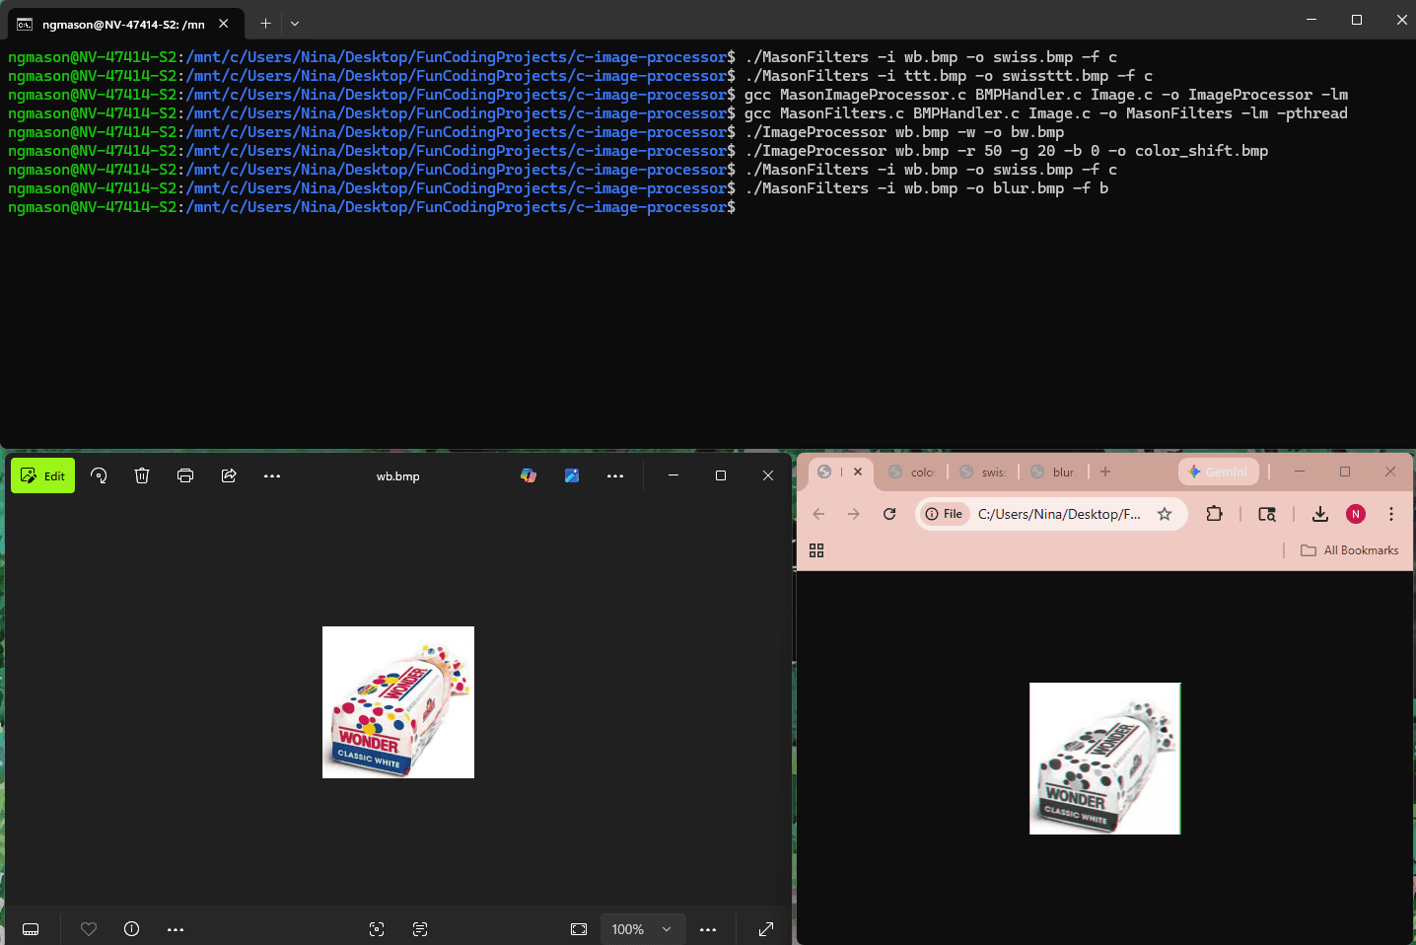Open Chrome extensions puzzle icon

point(1215,514)
